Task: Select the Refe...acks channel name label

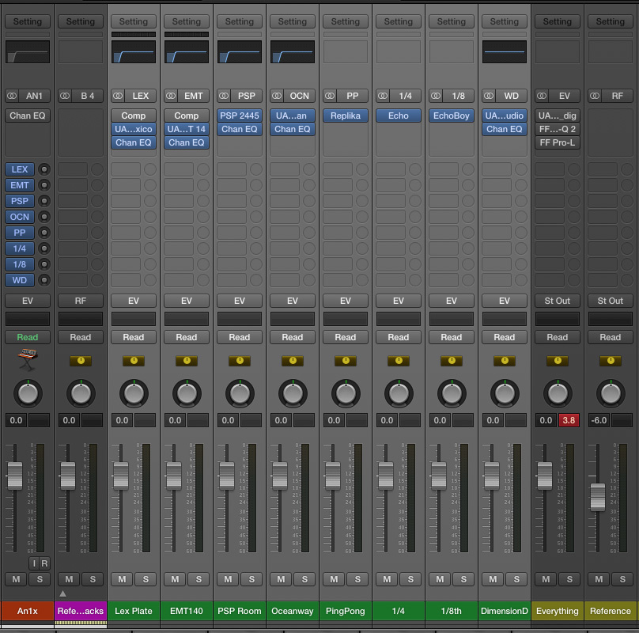Action: [81, 611]
